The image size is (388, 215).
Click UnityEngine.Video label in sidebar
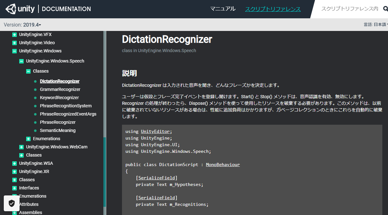[37, 43]
